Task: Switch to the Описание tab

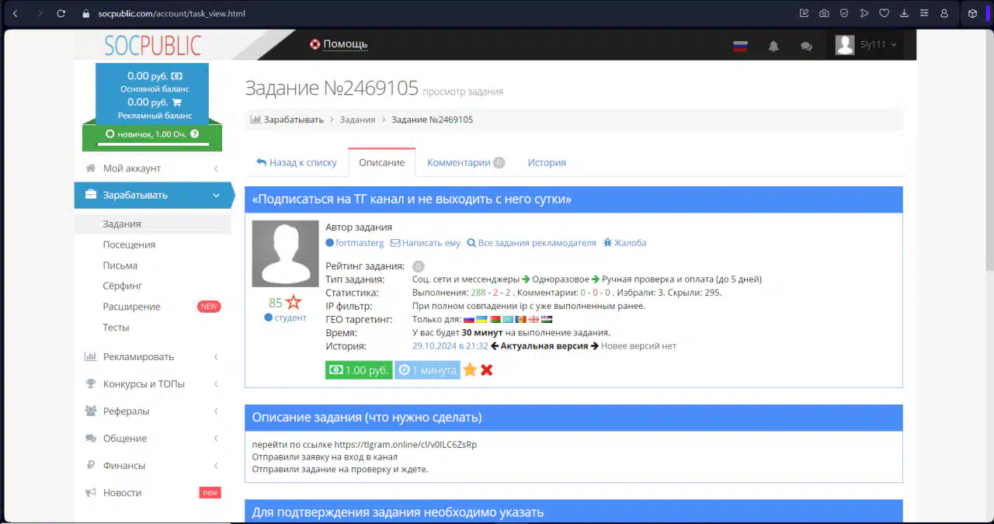Action: (382, 162)
